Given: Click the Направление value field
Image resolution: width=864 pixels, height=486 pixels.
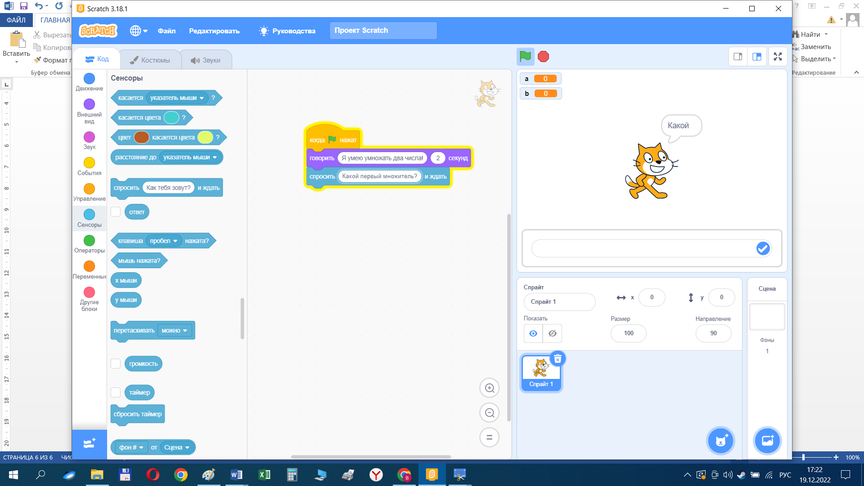Looking at the screenshot, I should pyautogui.click(x=713, y=333).
